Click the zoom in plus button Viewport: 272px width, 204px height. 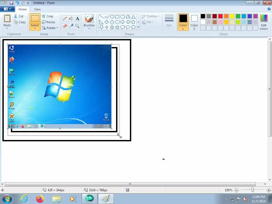269,190
